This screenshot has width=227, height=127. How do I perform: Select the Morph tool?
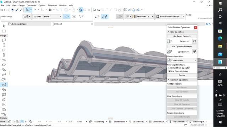tap(4, 99)
